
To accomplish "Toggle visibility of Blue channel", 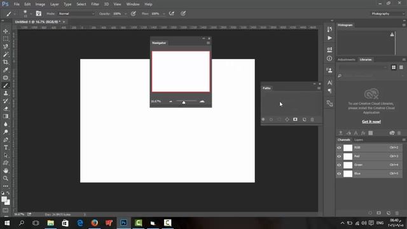I will click(x=339, y=174).
